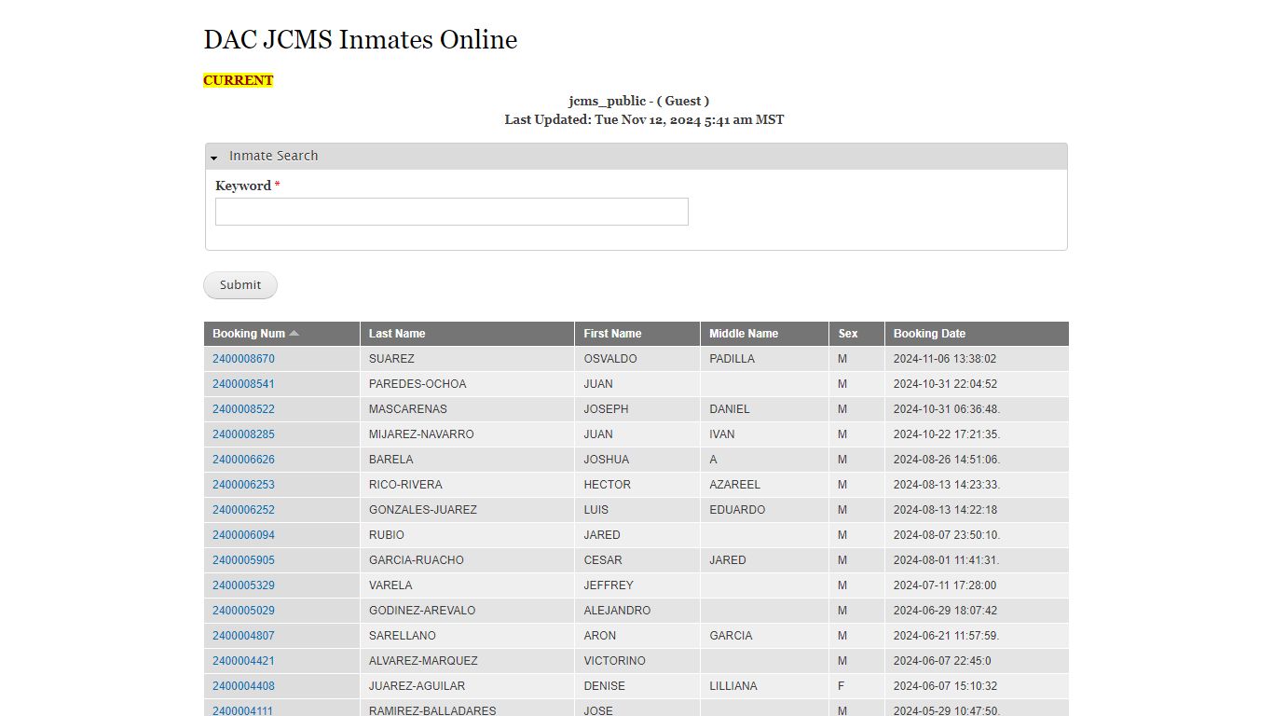Open booking number 2400006253
The image size is (1273, 716).
[x=243, y=485]
